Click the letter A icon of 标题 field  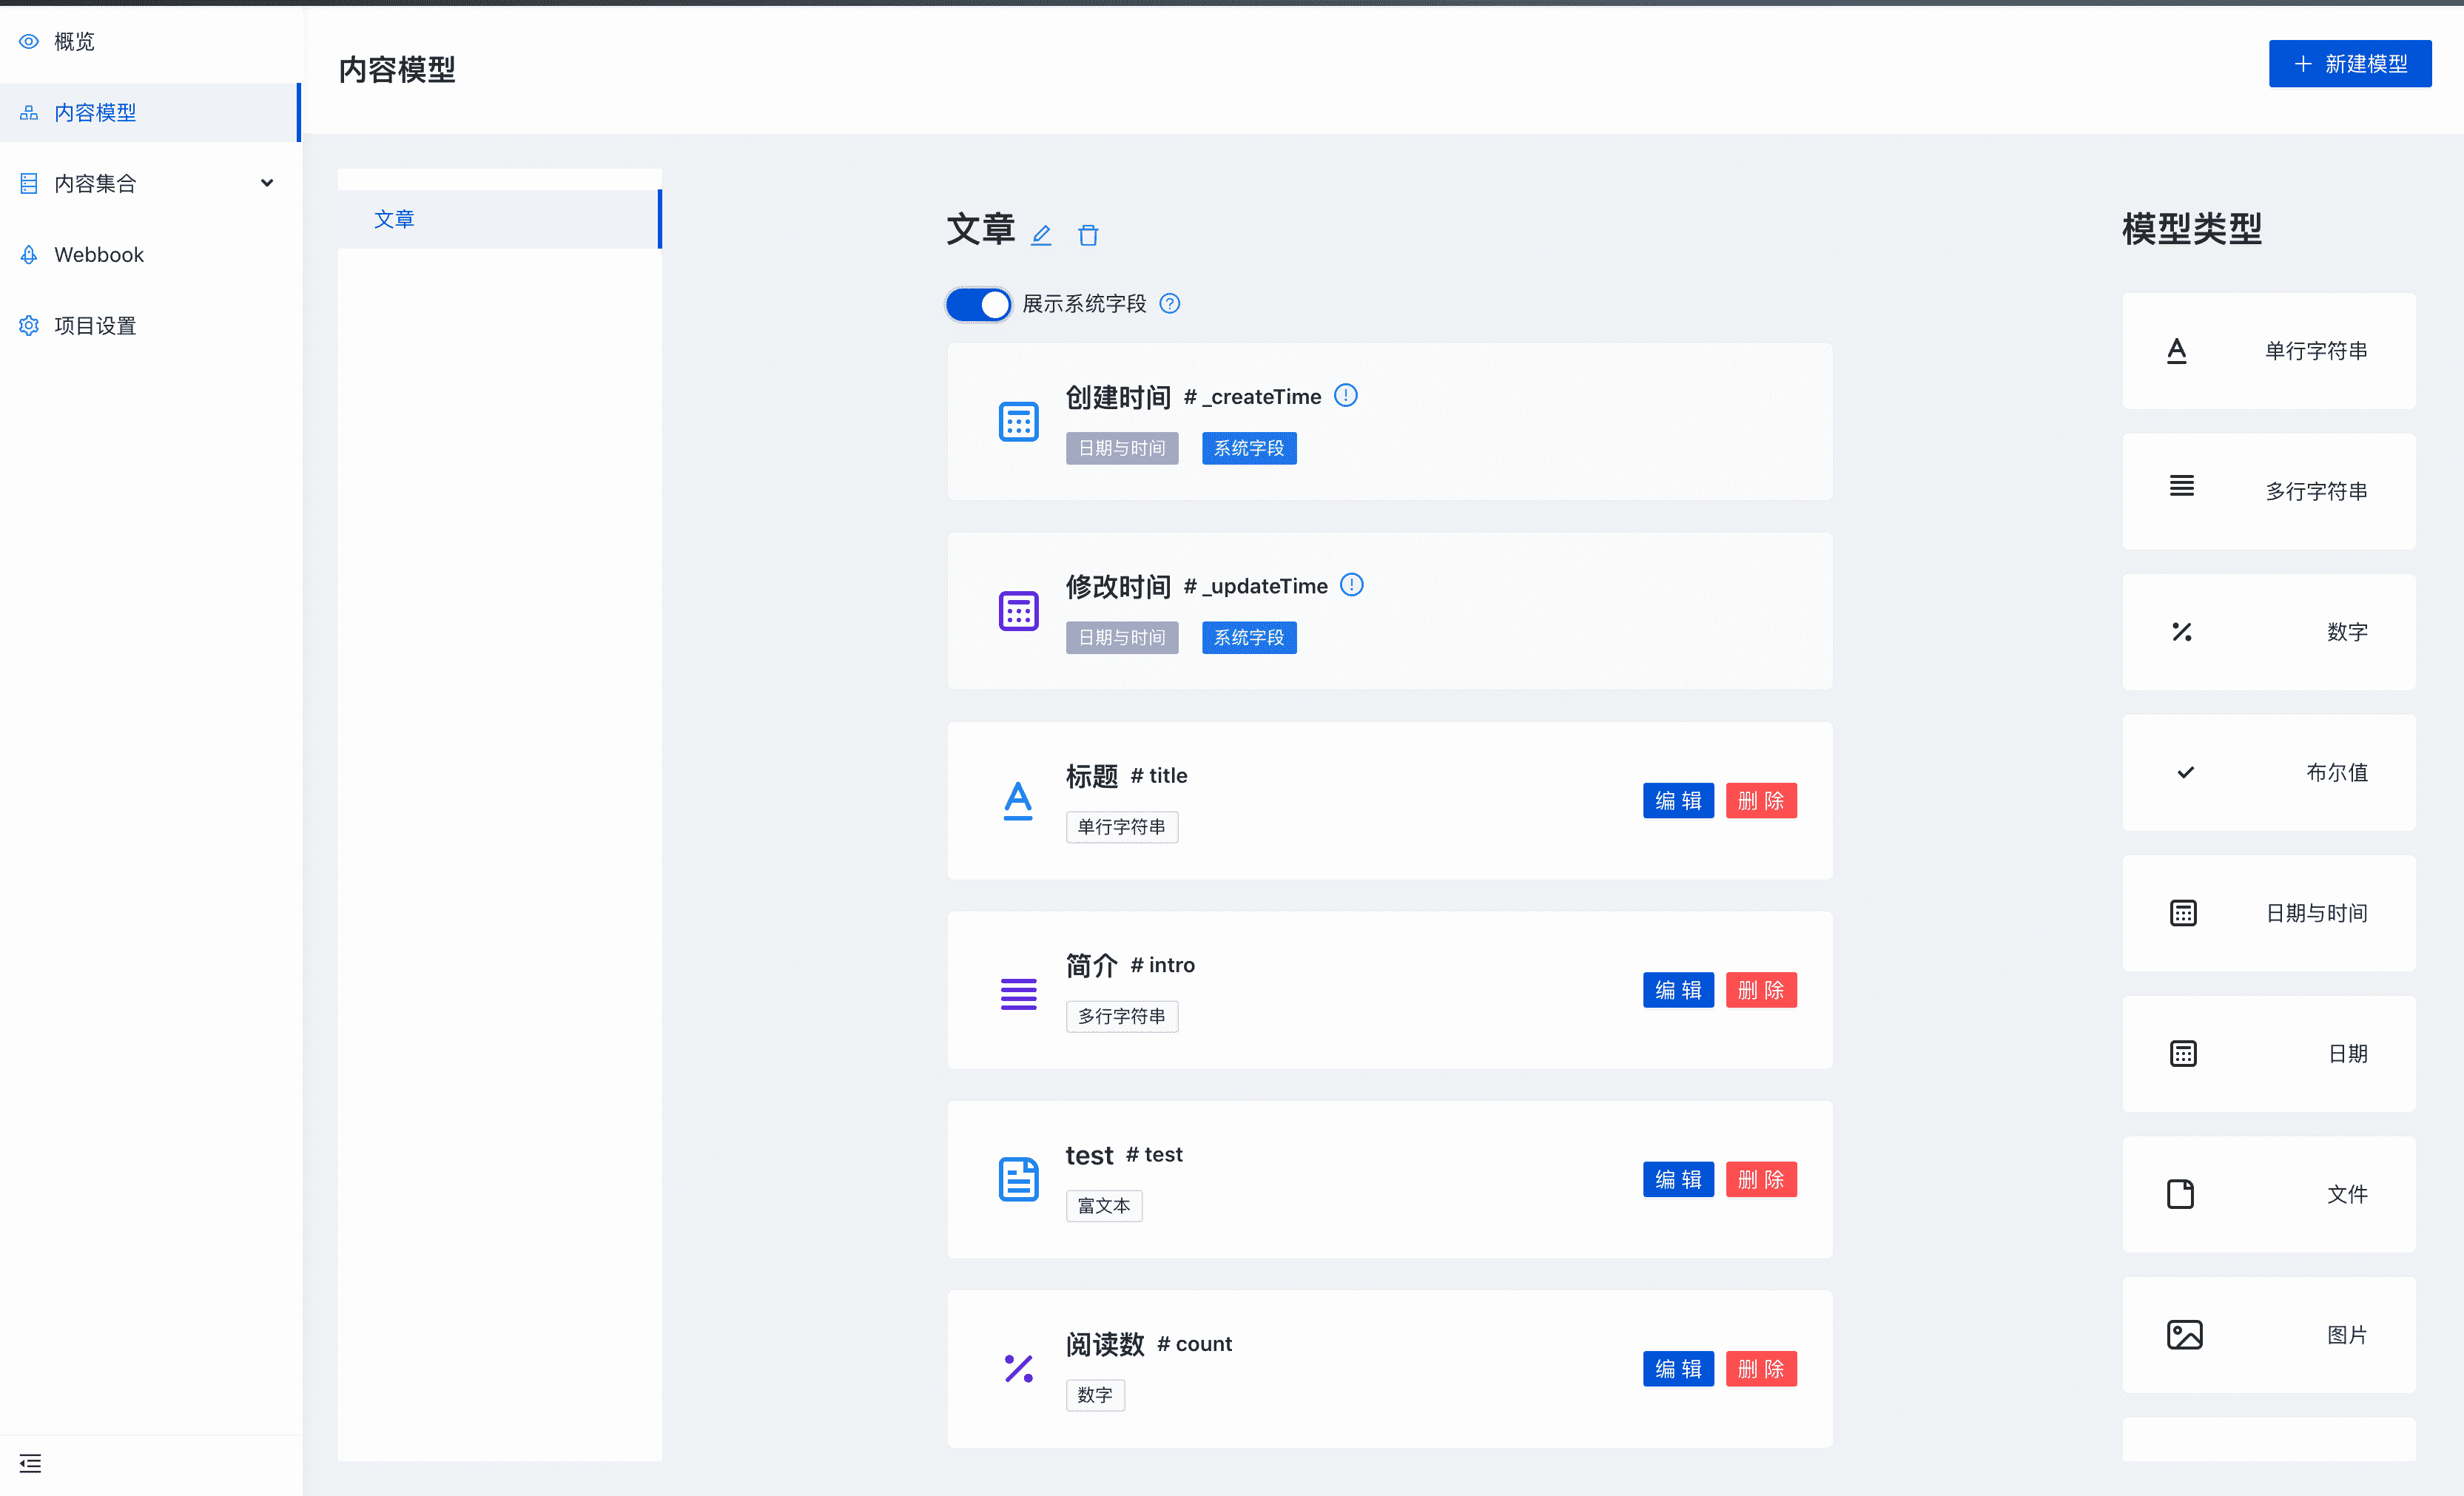pyautogui.click(x=1018, y=800)
